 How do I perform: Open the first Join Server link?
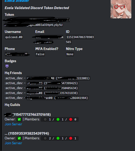[x=13, y=124]
